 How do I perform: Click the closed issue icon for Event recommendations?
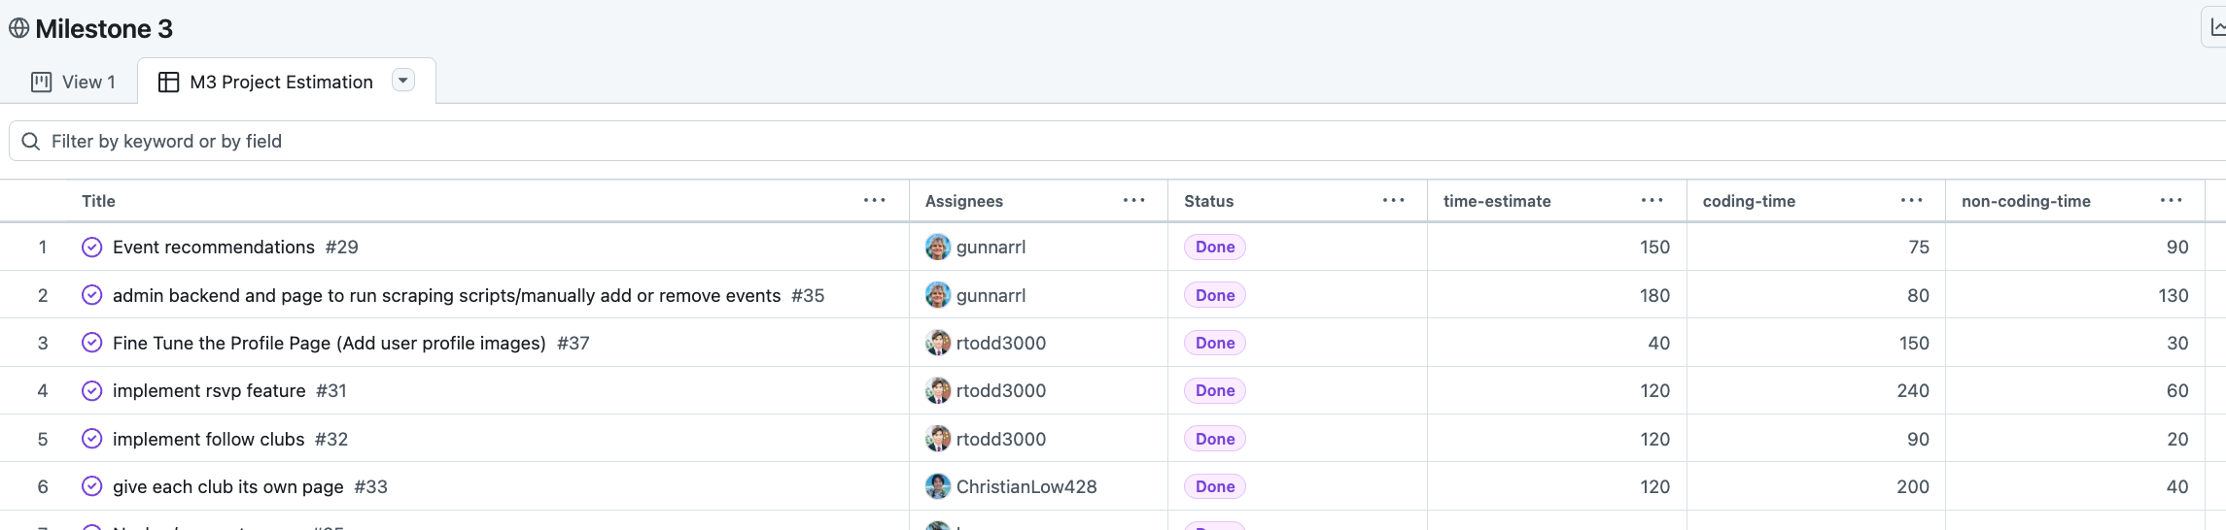point(92,248)
